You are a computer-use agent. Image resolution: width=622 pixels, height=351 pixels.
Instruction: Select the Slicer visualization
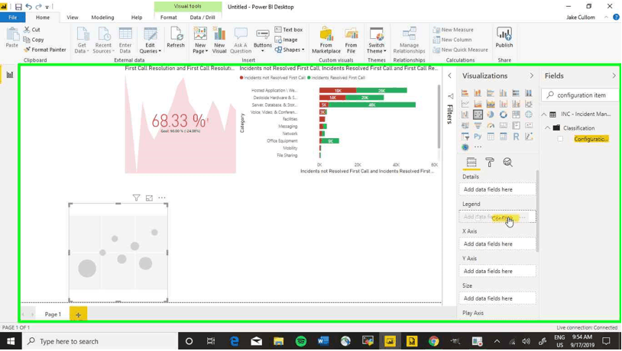[465, 137]
